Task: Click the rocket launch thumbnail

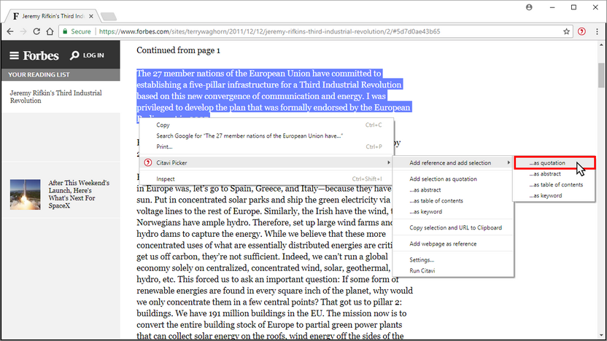Action: pos(25,195)
